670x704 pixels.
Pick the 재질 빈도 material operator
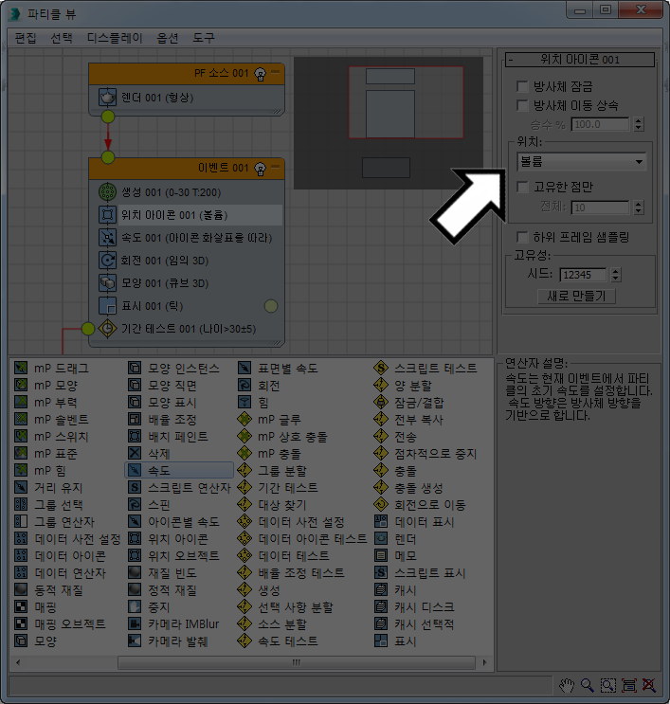[135, 573]
